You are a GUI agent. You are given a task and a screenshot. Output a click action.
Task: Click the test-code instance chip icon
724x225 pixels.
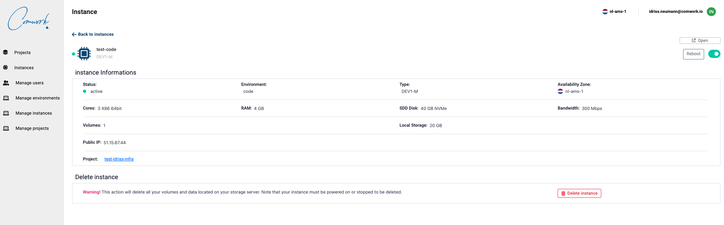pyautogui.click(x=84, y=54)
